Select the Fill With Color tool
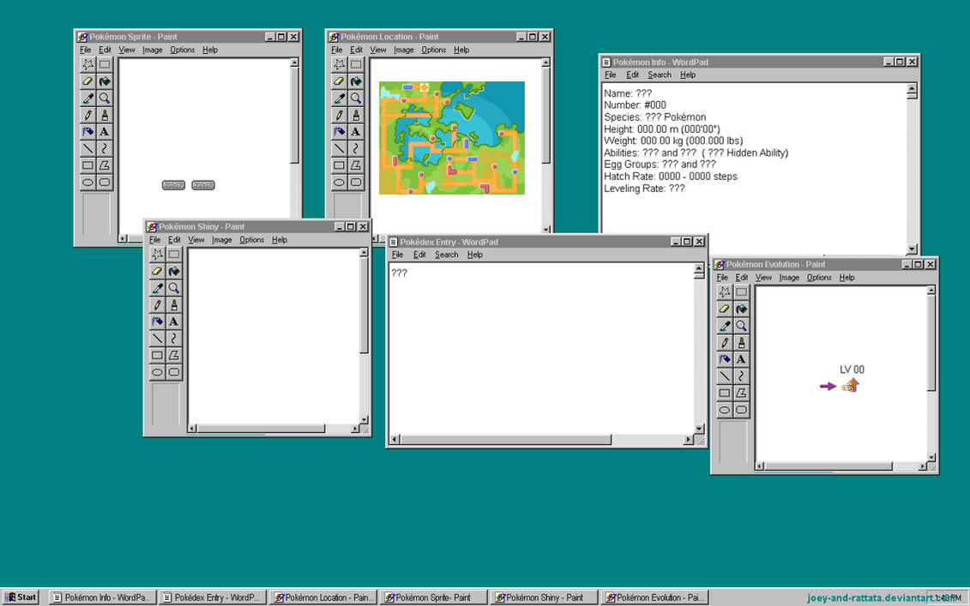 pyautogui.click(x=104, y=81)
